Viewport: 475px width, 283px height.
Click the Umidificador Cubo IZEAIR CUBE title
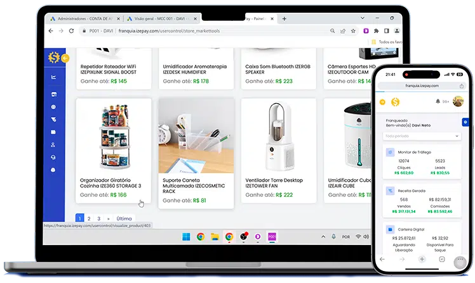click(x=350, y=183)
